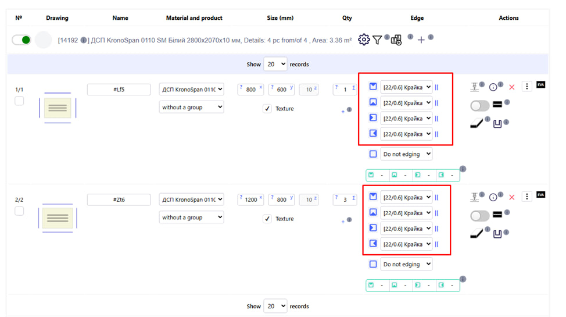This screenshot has height=317, width=566.
Task: Delete part #Lf5 with the red X
Action: (x=512, y=87)
